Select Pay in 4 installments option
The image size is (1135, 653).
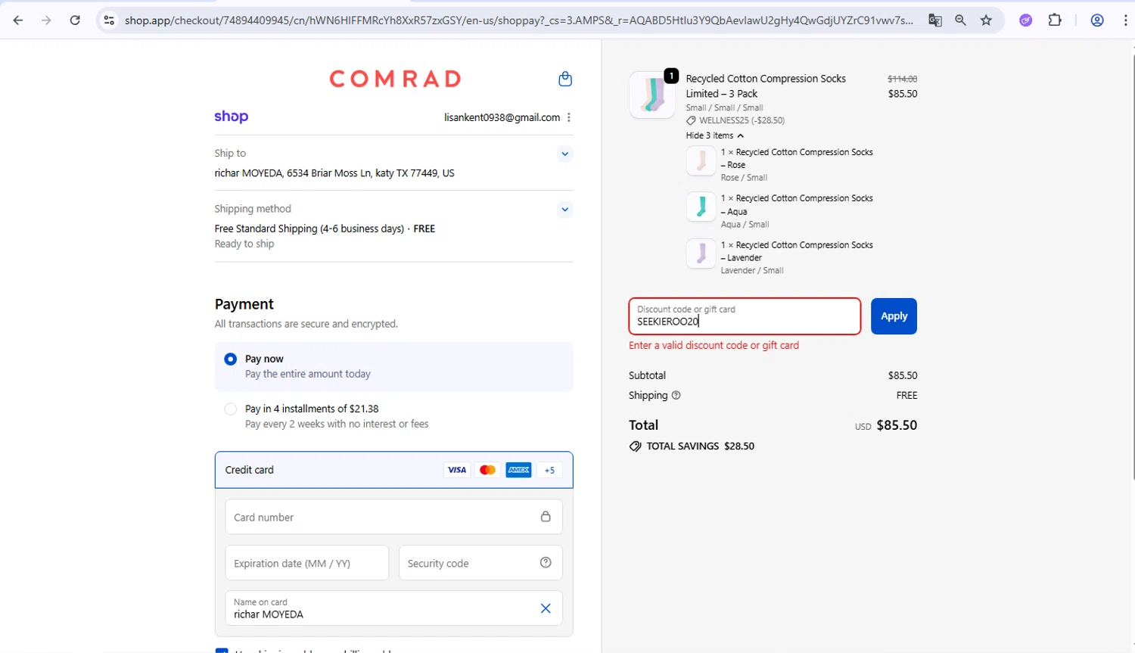(x=231, y=409)
